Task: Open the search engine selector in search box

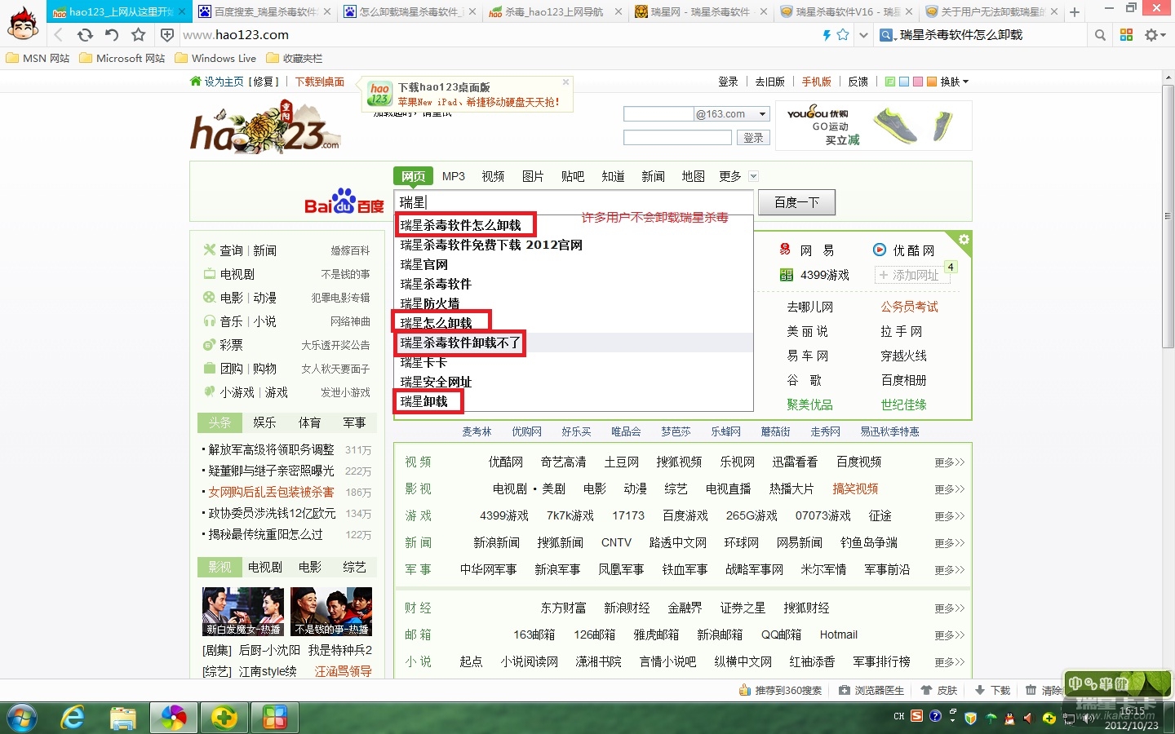Action: click(888, 35)
